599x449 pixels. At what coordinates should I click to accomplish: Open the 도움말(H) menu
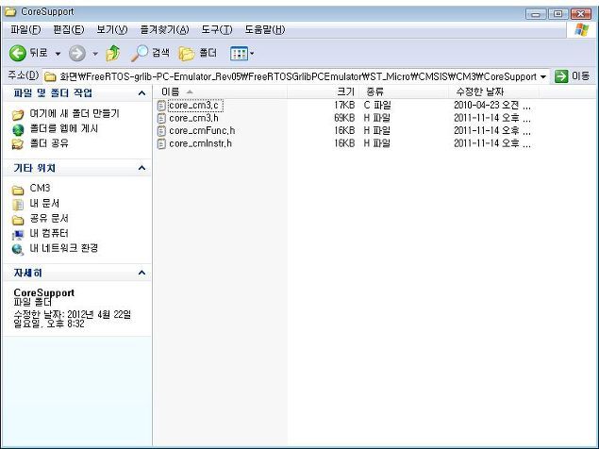[265, 29]
